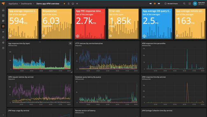Click the 'APM response time percentiles' chart title
207x117 pixels.
point(154,43)
